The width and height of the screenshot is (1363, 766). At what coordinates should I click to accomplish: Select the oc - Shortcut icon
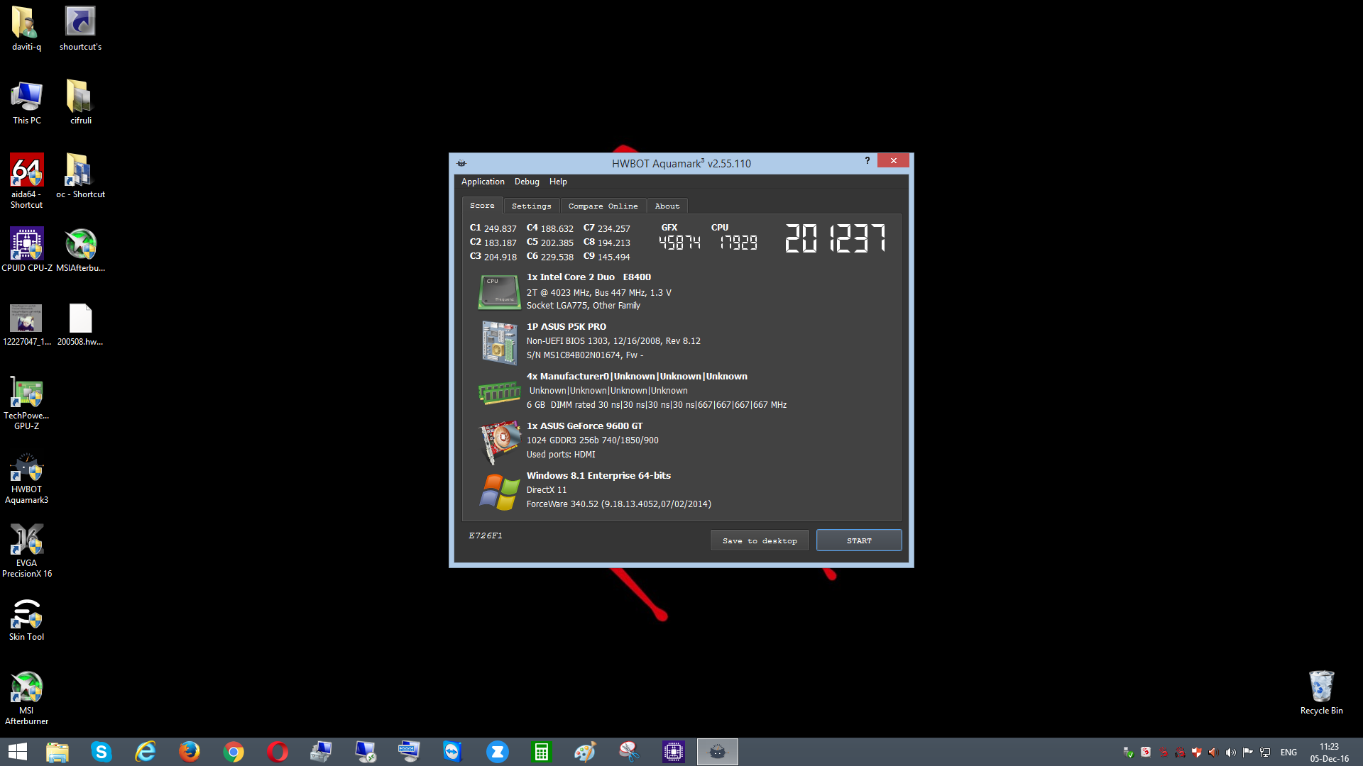pos(80,177)
